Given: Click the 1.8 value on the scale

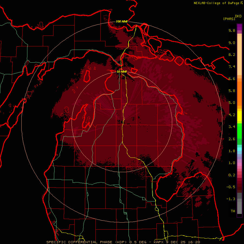Looking at the screenshot, I should 232,151.
